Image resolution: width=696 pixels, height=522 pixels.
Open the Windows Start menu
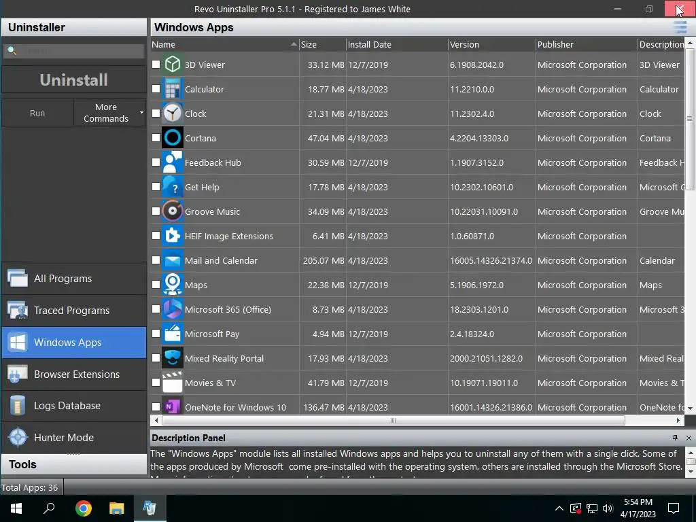click(16, 508)
